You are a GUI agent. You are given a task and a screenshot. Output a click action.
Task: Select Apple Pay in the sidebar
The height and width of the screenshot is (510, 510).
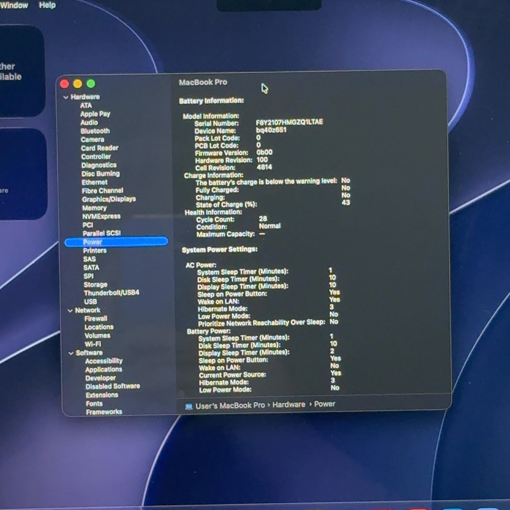pyautogui.click(x=95, y=114)
